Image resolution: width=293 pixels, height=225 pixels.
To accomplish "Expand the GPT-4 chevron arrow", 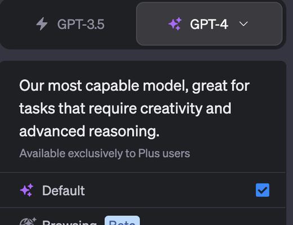I will click(x=243, y=24).
